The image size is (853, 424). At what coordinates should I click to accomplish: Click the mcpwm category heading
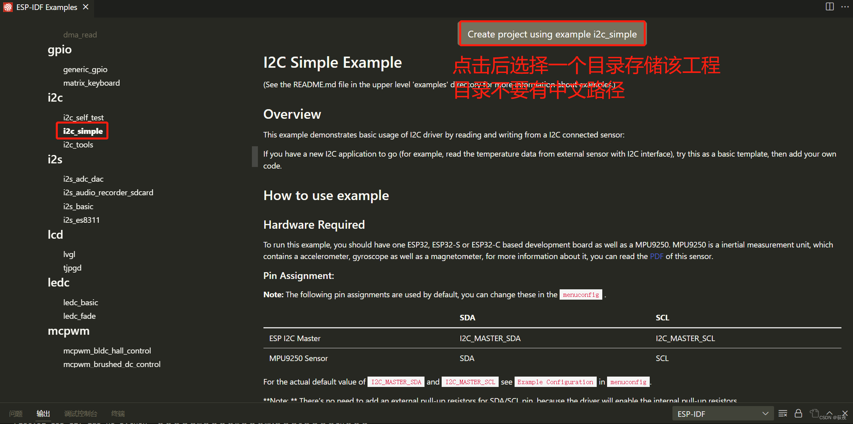pos(69,331)
